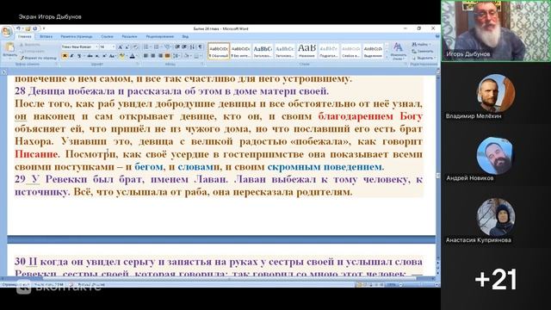The height and width of the screenshot is (310, 551).
Task: Click the Cut (Вырезать) command
Action: 30,45
